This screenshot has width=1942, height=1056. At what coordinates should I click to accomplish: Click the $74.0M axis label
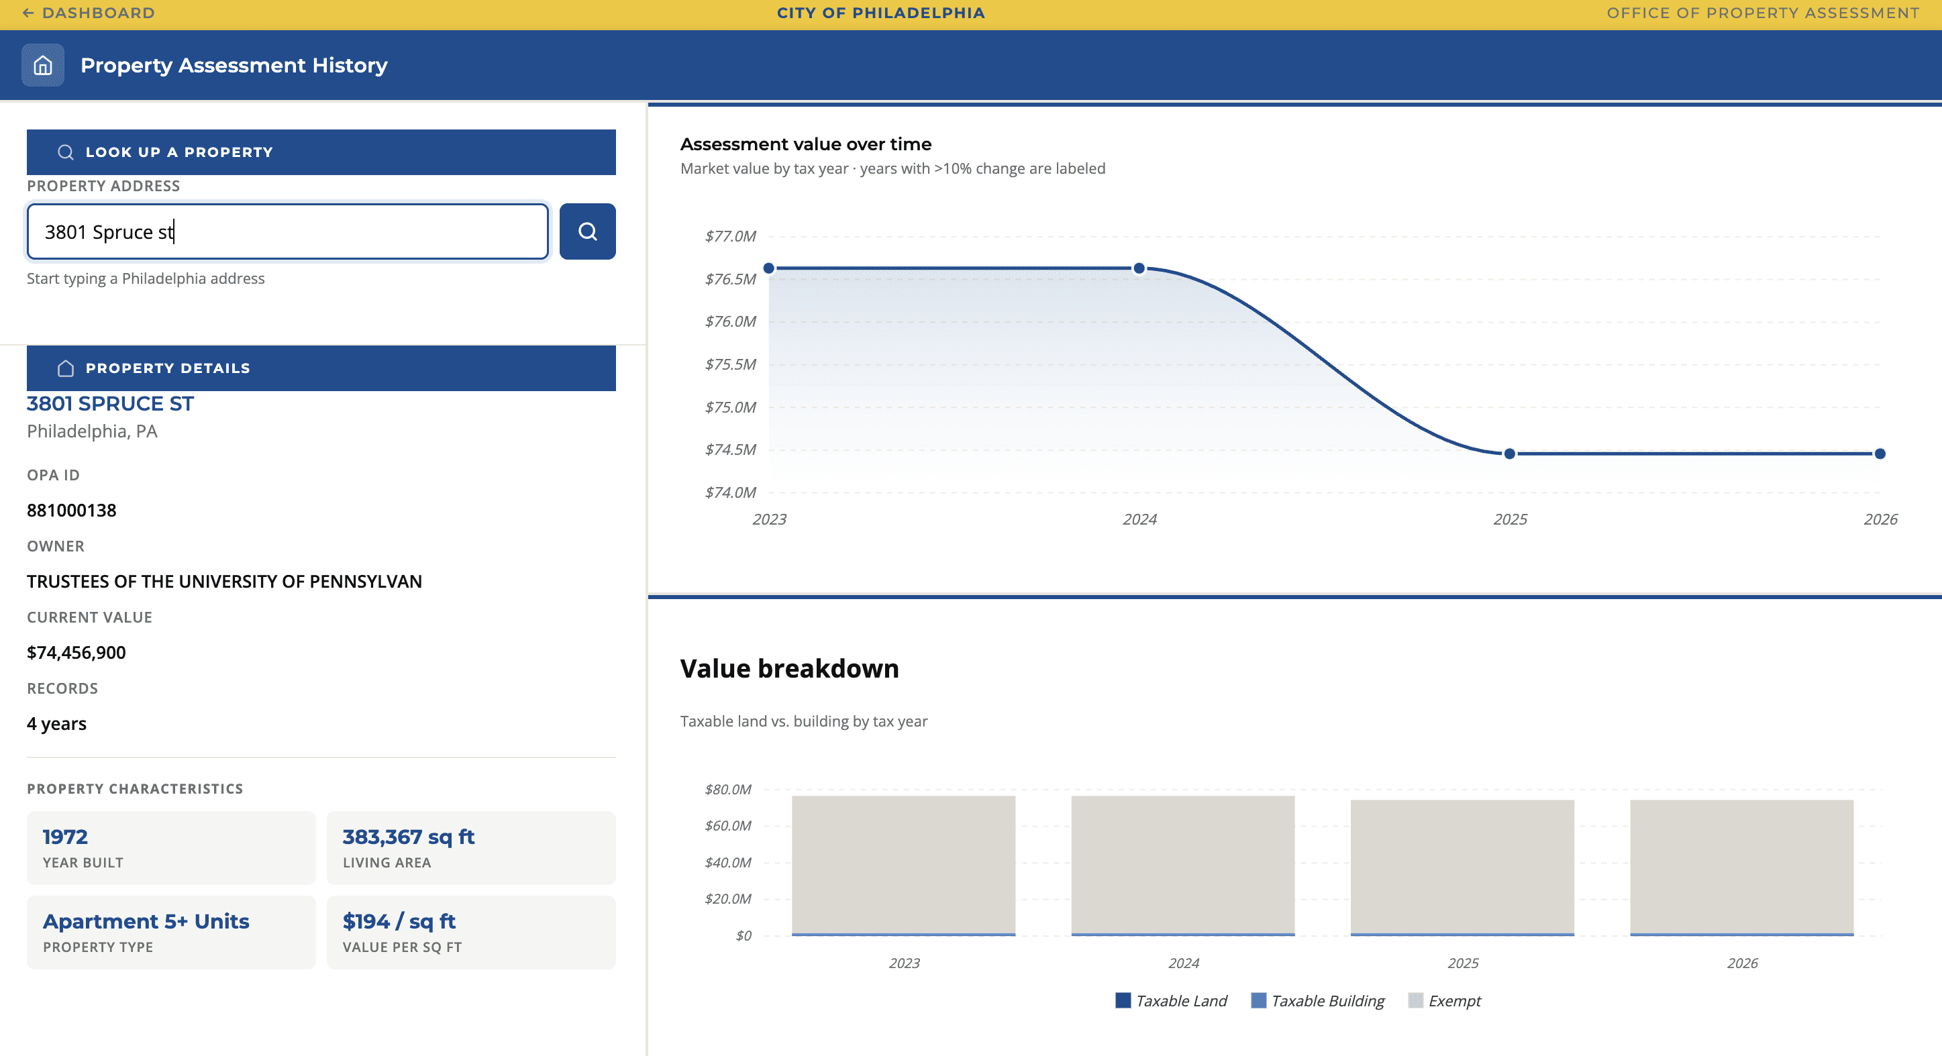pyautogui.click(x=729, y=492)
